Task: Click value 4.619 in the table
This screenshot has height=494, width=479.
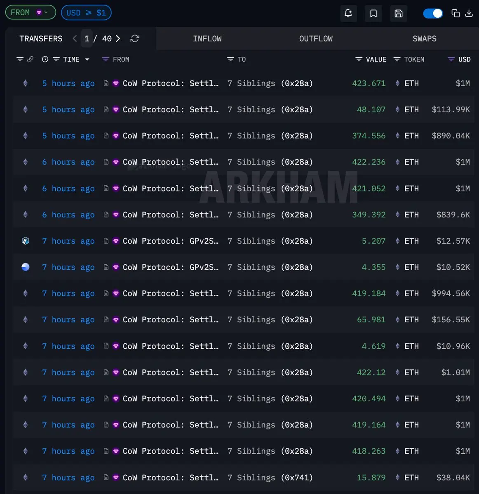Action: click(x=373, y=346)
